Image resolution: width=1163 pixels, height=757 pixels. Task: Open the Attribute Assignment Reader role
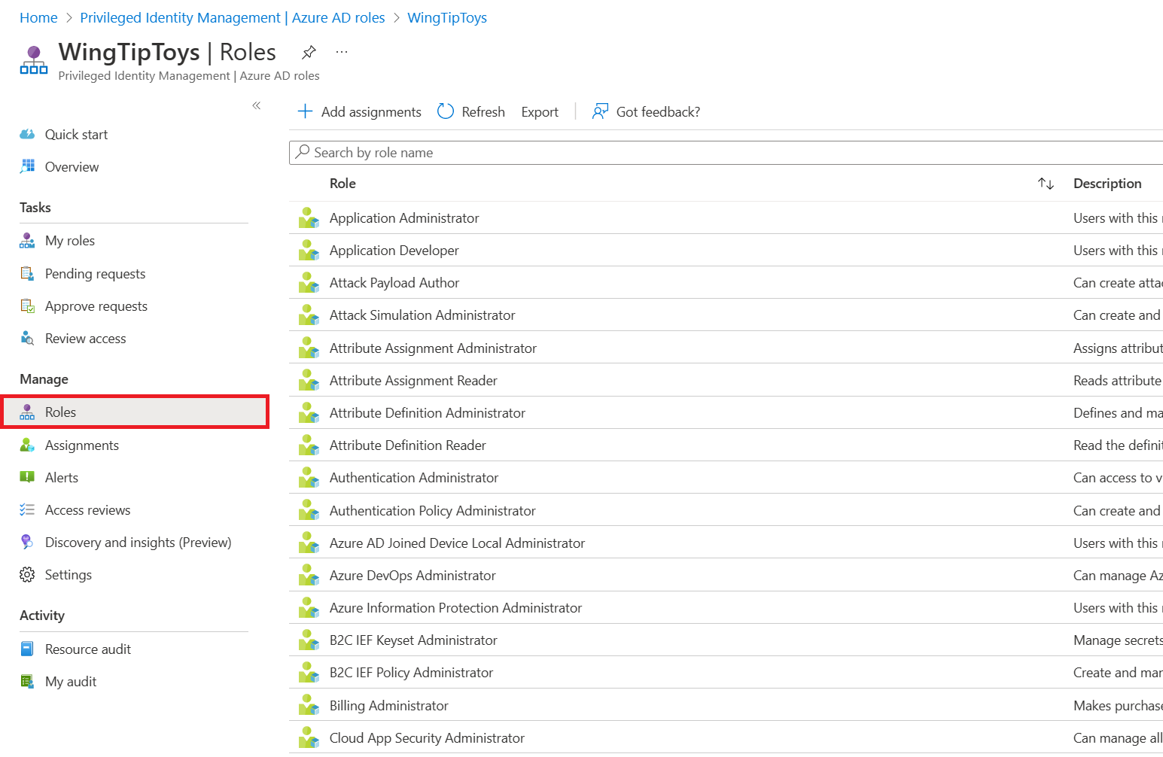pos(413,380)
